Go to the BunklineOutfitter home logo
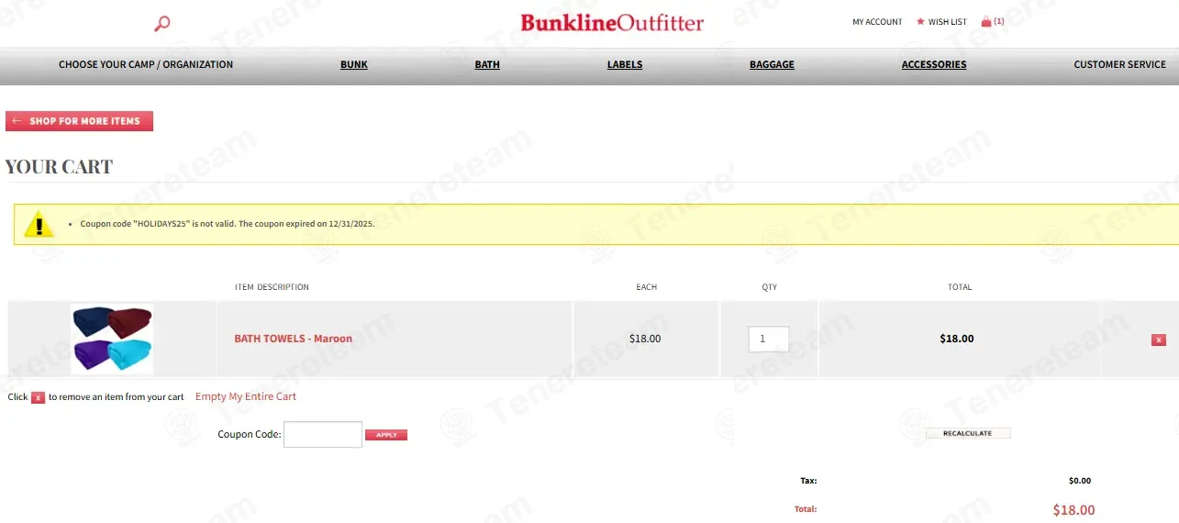1179x523 pixels. click(612, 22)
